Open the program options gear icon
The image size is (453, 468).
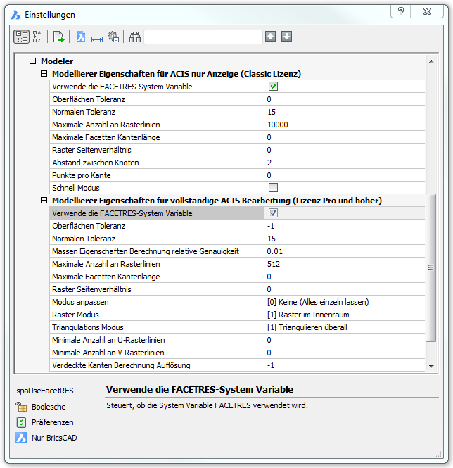point(113,37)
